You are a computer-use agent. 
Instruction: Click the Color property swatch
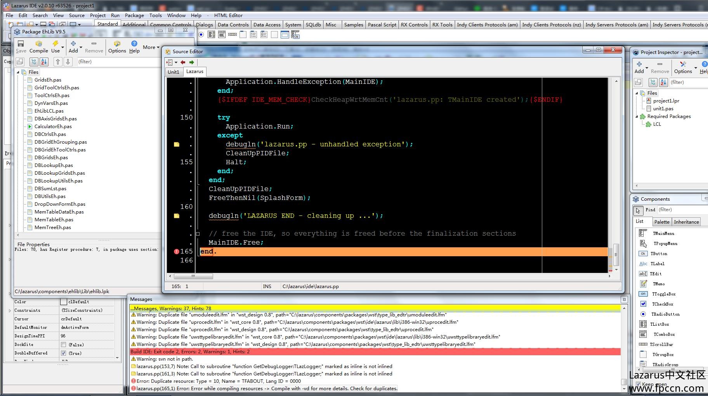tap(64, 302)
